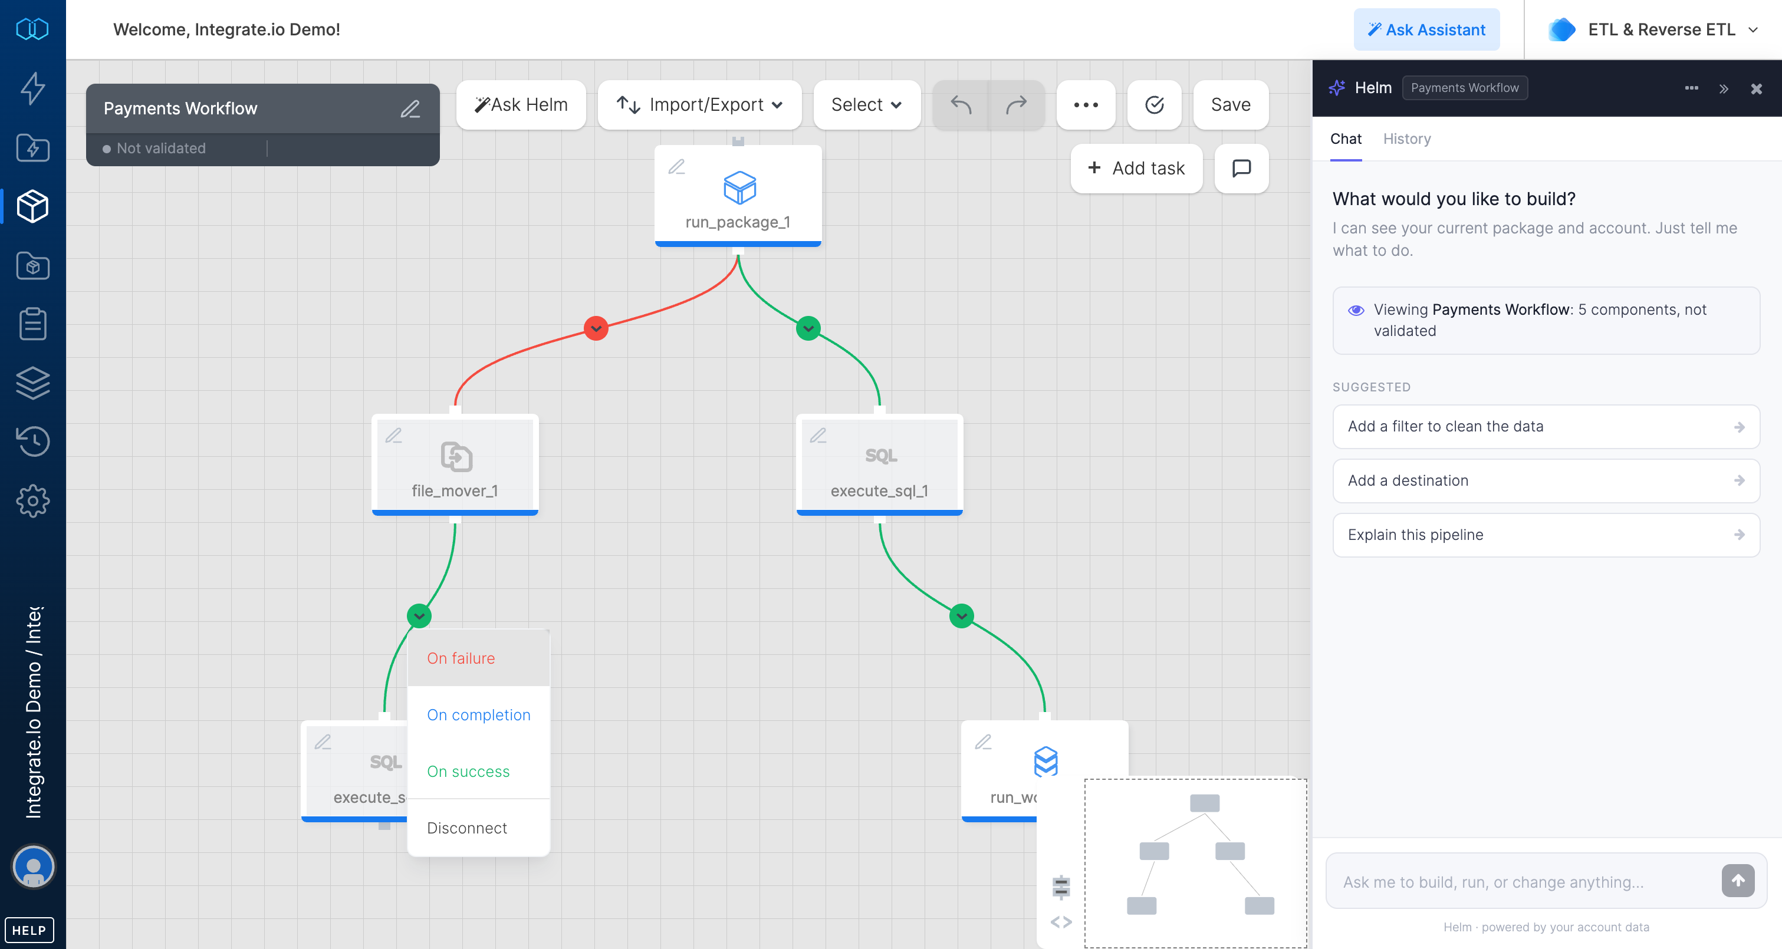Open the clipboard jobs sidebar icon
The height and width of the screenshot is (949, 1782).
tap(32, 324)
